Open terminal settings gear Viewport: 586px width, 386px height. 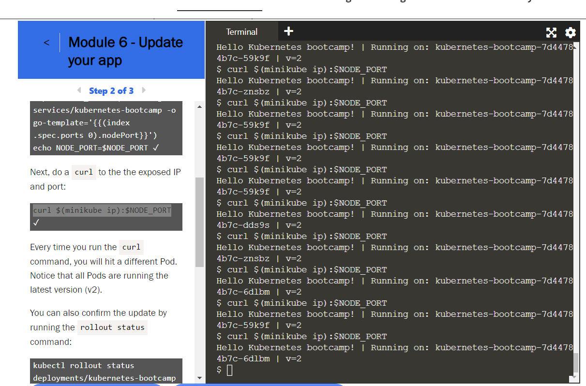[571, 32]
